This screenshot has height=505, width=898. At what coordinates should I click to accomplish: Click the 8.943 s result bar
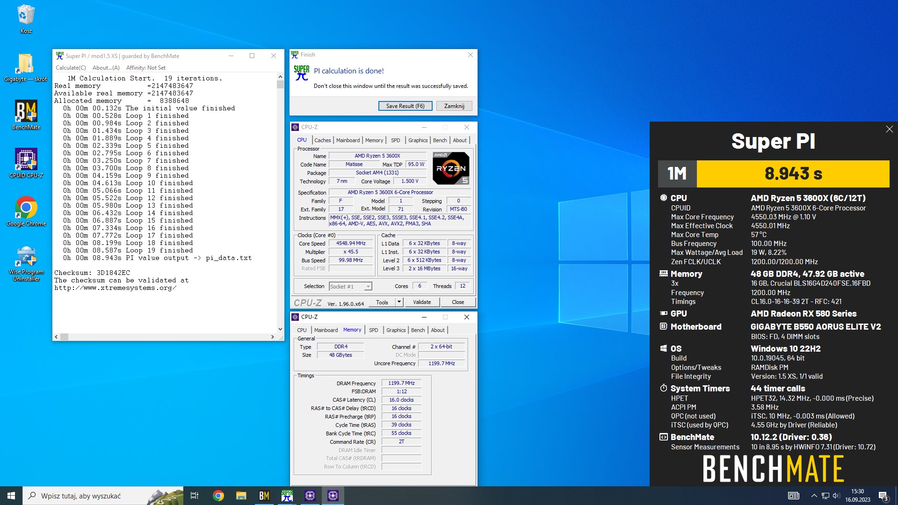click(793, 174)
